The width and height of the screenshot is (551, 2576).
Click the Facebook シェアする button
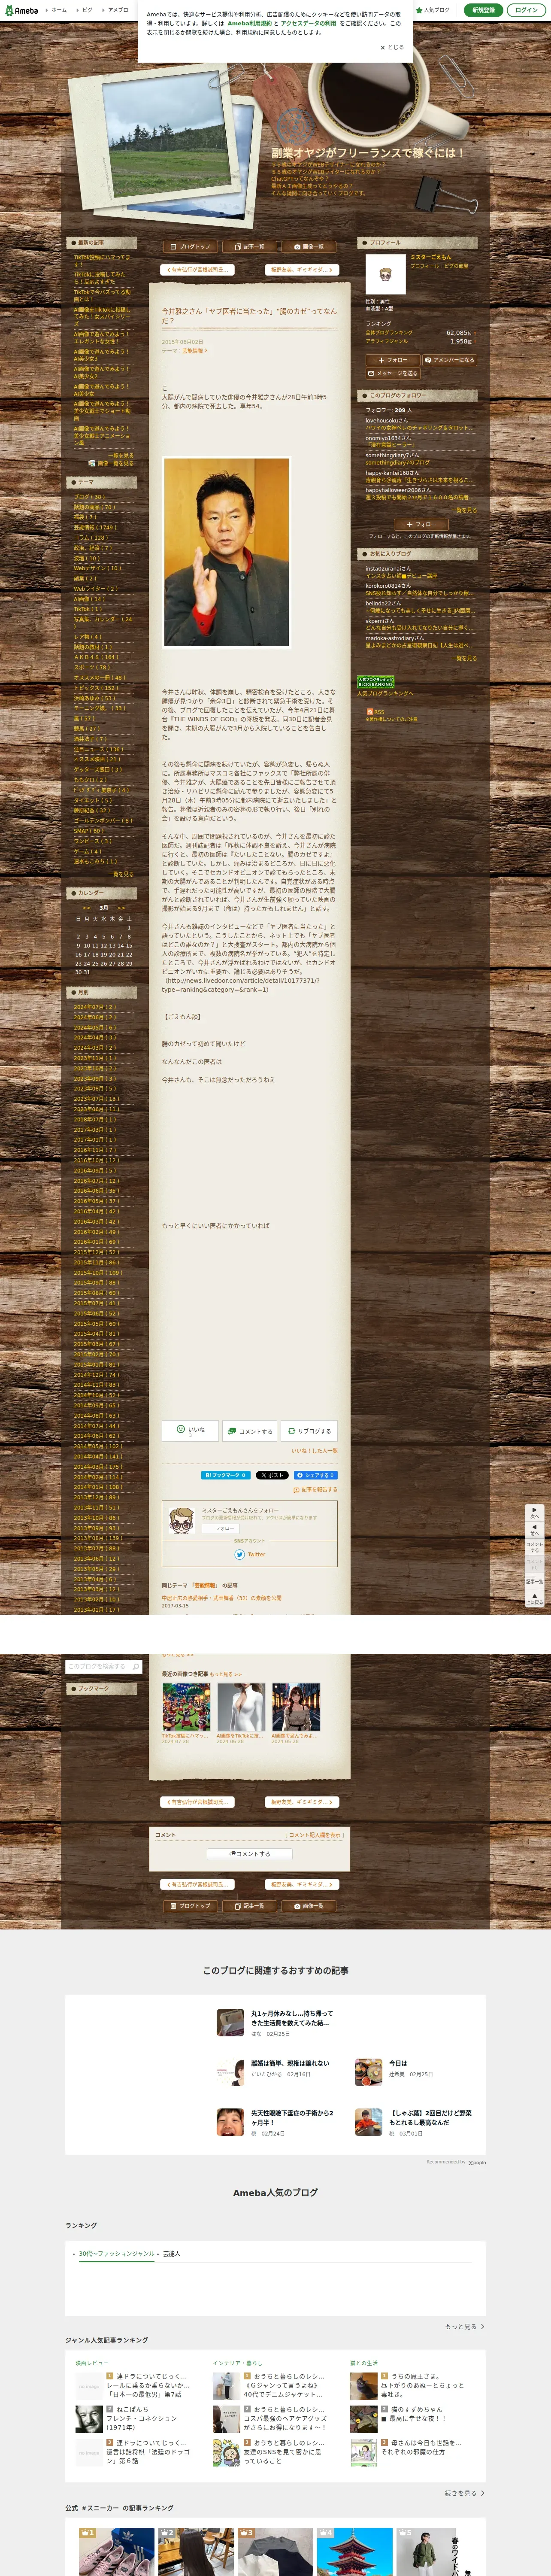[x=315, y=1475]
